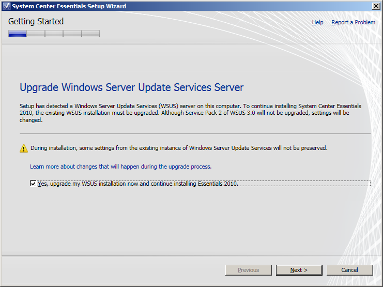This screenshot has height=287, width=383.
Task: Click the disabled Previous button
Action: coord(249,270)
